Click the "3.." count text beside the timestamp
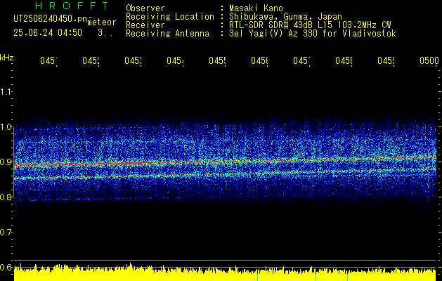Image resolution: width=442 pixels, height=281 pixels. click(105, 33)
